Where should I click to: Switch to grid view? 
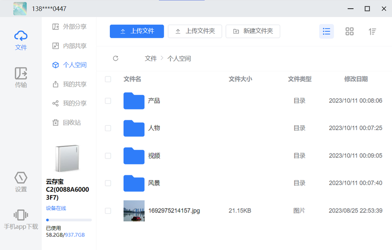(x=349, y=31)
